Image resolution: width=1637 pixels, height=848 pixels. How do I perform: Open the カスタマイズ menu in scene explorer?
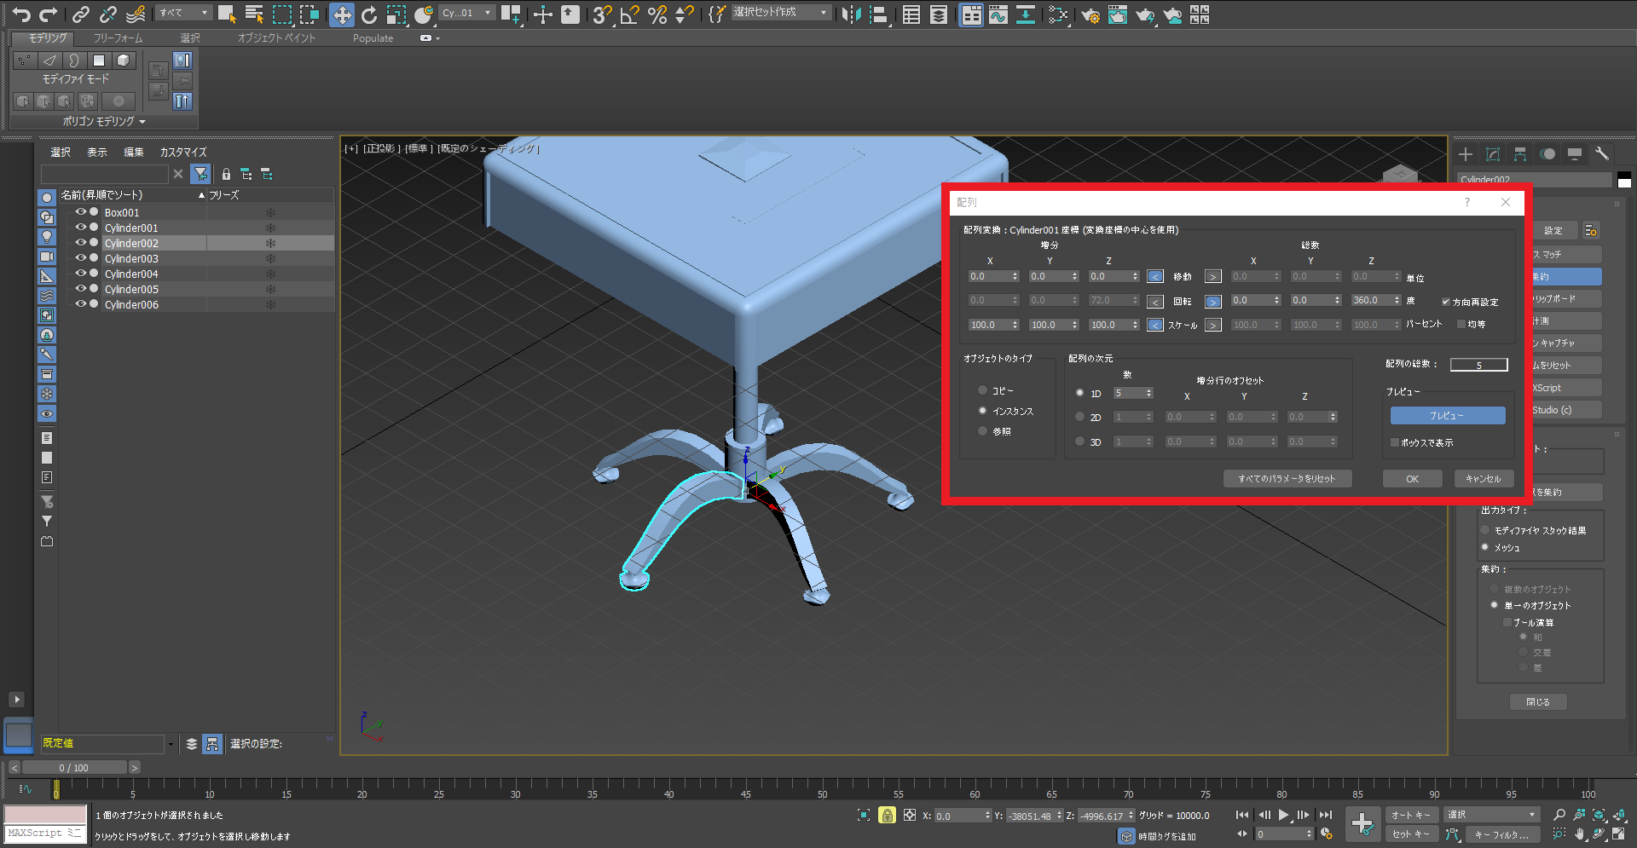[x=182, y=153]
